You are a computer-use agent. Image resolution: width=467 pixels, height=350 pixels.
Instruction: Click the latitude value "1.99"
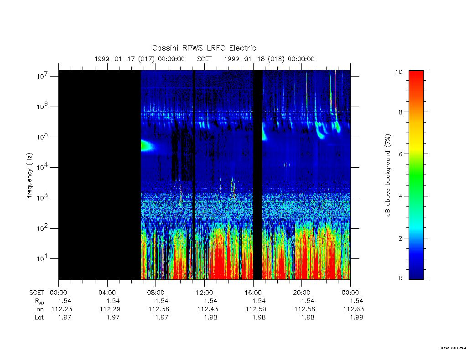point(357,317)
